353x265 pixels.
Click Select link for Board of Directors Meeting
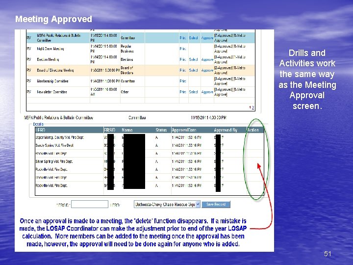tap(193, 70)
